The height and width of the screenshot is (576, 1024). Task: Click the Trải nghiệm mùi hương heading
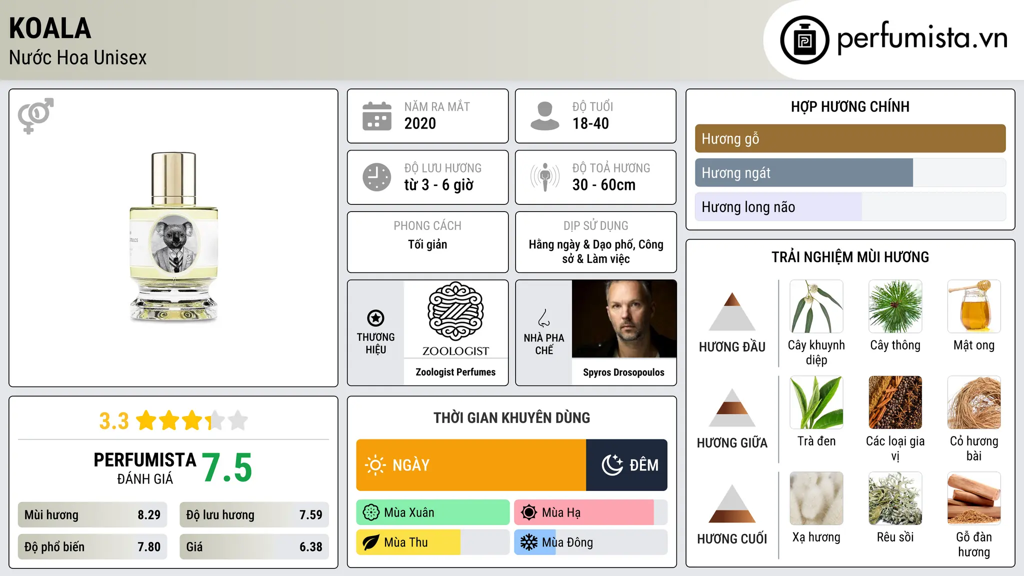[x=850, y=257]
